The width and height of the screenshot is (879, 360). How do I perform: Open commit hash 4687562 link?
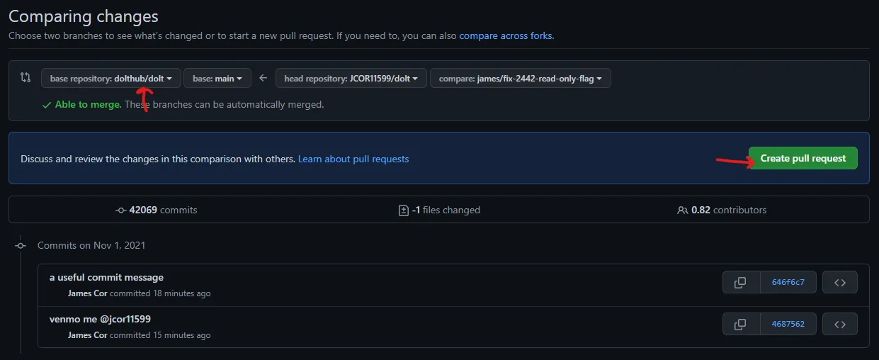pyautogui.click(x=788, y=324)
